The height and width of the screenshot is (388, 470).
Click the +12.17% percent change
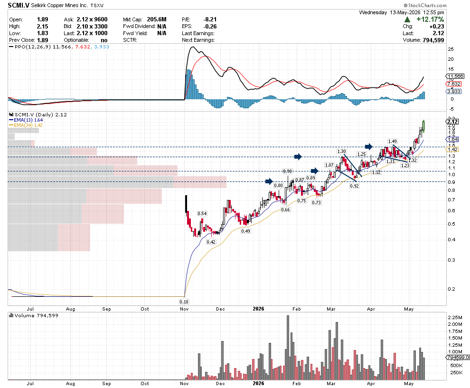(430, 19)
